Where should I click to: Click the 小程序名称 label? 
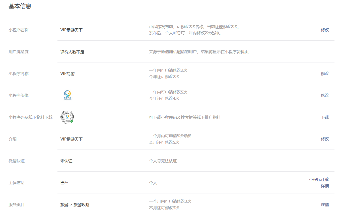(19, 30)
